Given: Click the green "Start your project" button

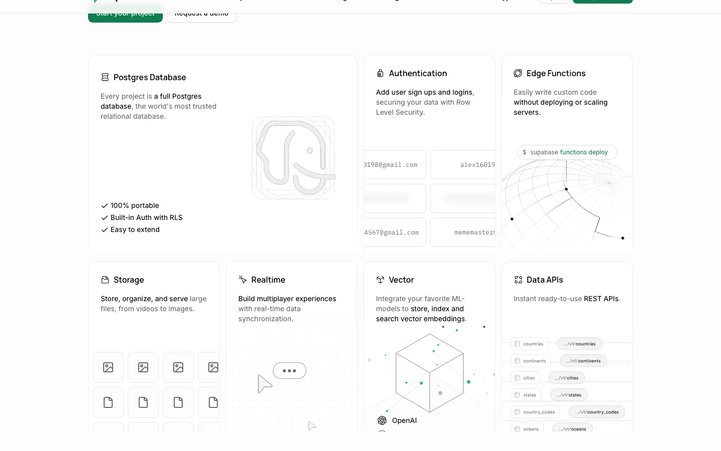Looking at the screenshot, I should [125, 14].
